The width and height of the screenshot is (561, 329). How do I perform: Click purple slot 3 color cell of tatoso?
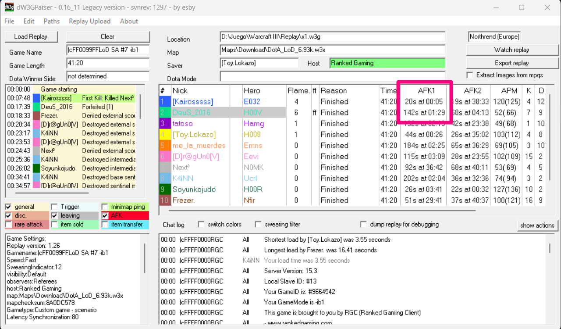[165, 124]
